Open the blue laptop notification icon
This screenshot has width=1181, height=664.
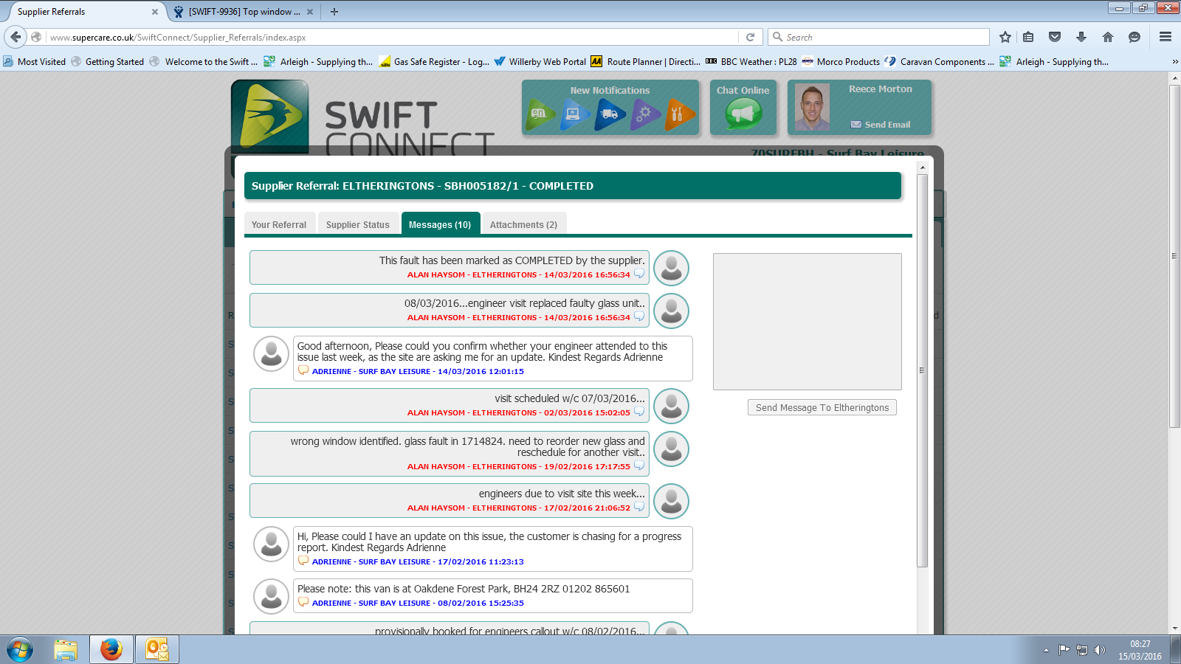click(x=574, y=114)
